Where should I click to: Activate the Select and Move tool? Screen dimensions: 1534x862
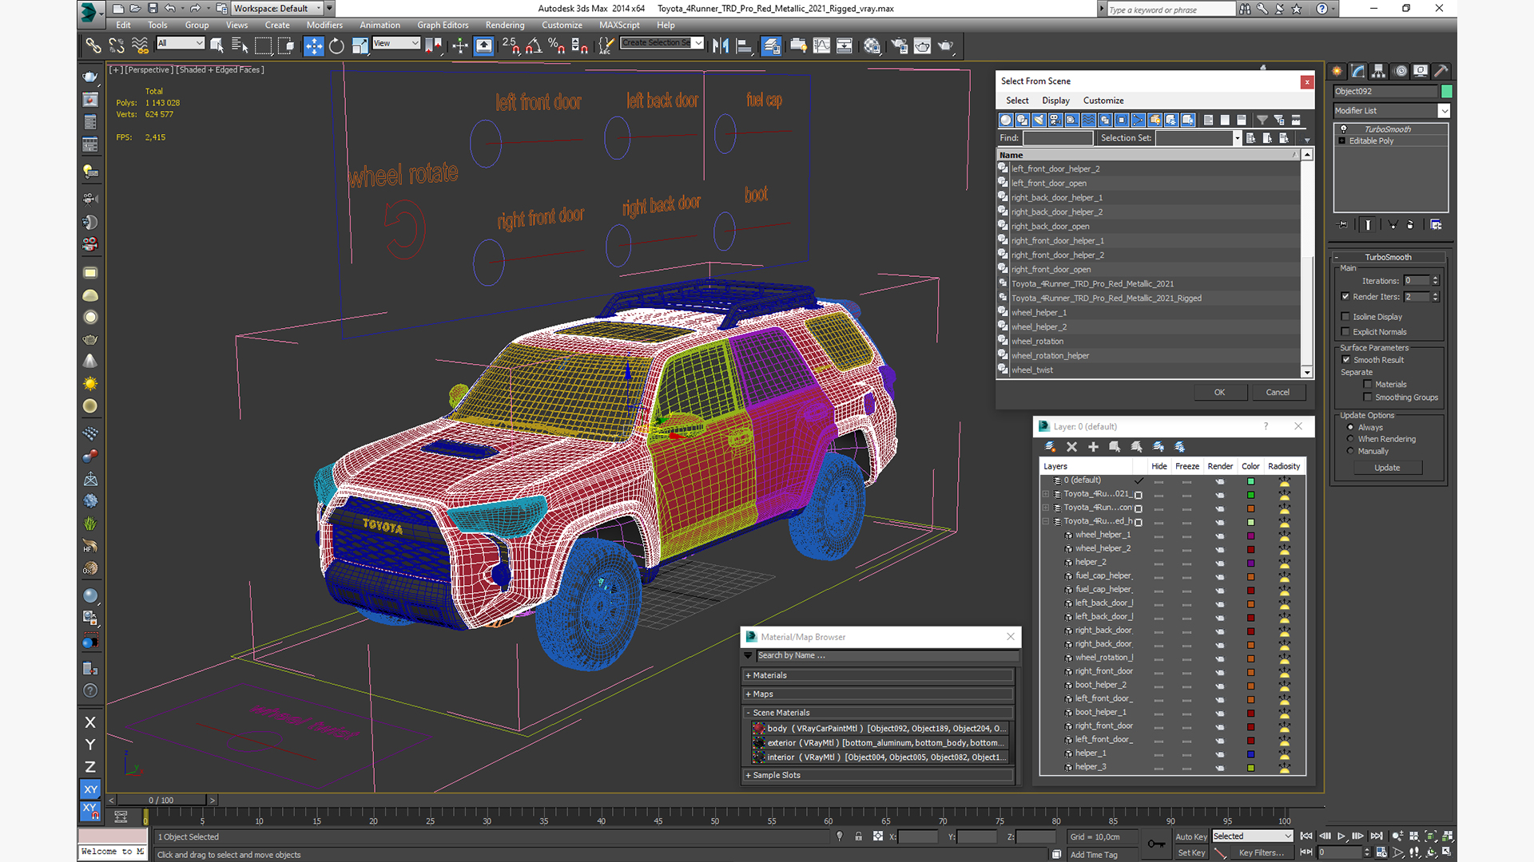[x=313, y=46]
